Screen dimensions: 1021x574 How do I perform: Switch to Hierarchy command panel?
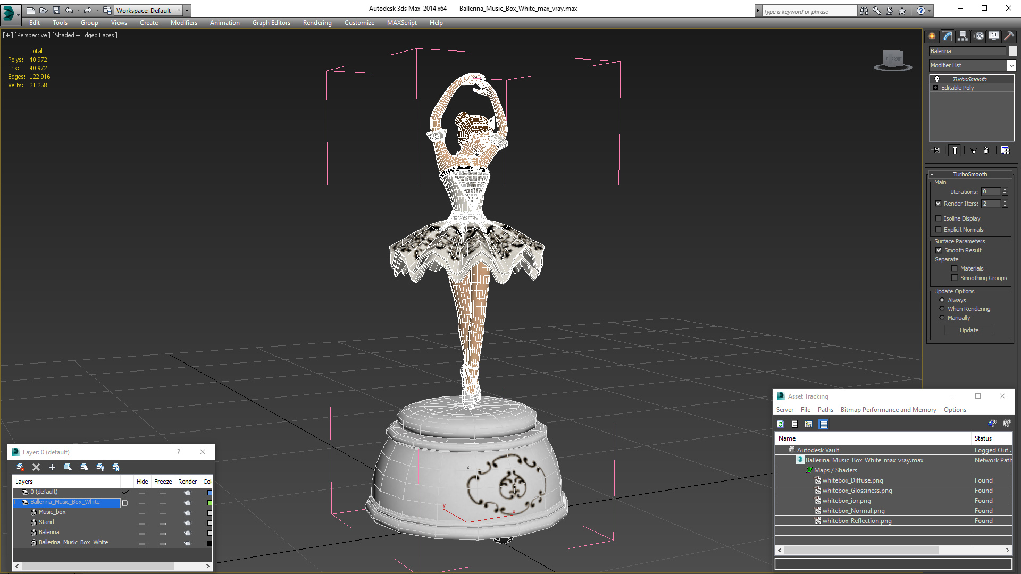[963, 36]
